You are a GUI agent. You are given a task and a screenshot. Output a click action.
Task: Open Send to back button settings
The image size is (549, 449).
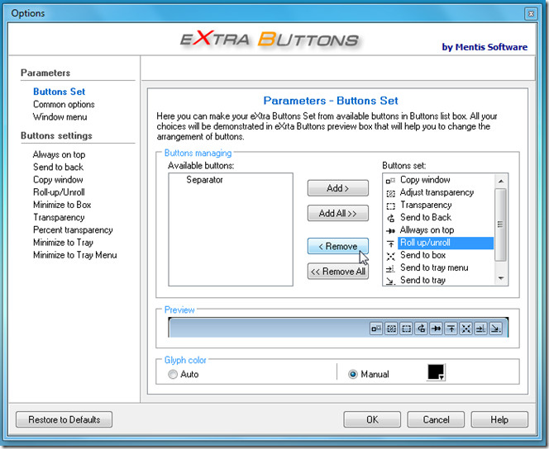(58, 167)
